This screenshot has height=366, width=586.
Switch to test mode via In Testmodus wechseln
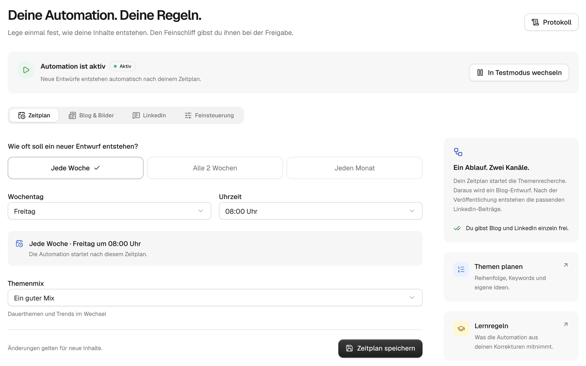519,73
